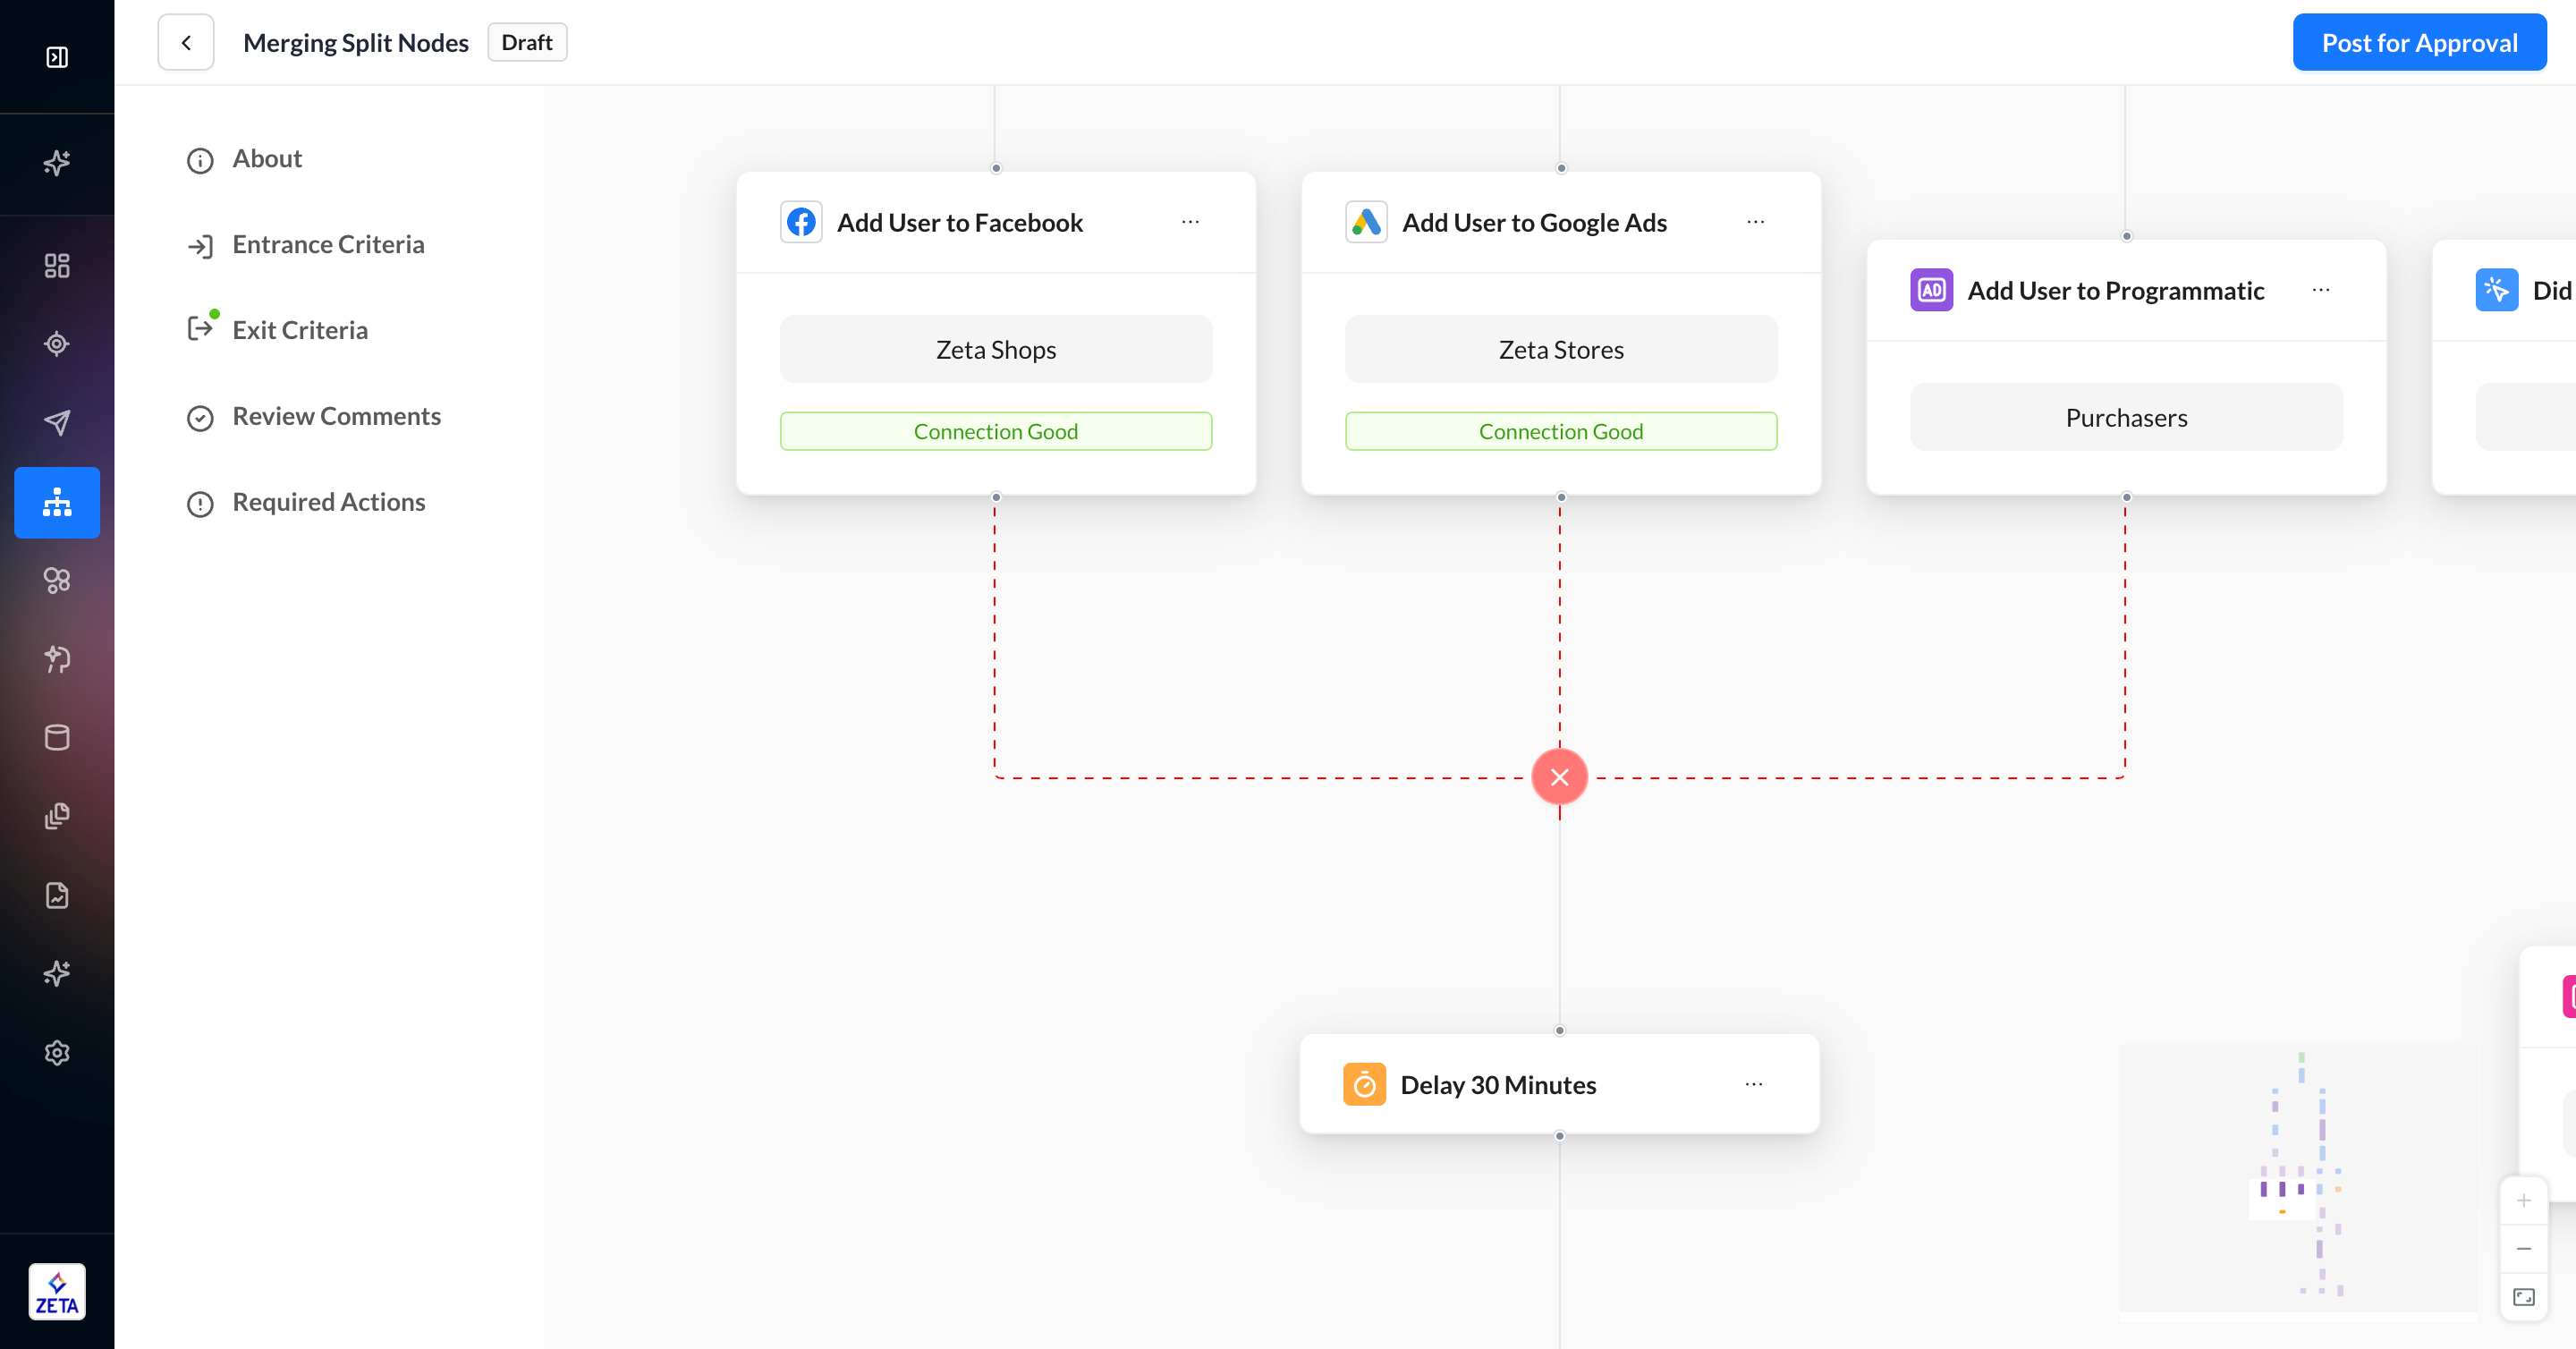Go back using the chevron button

186,43
